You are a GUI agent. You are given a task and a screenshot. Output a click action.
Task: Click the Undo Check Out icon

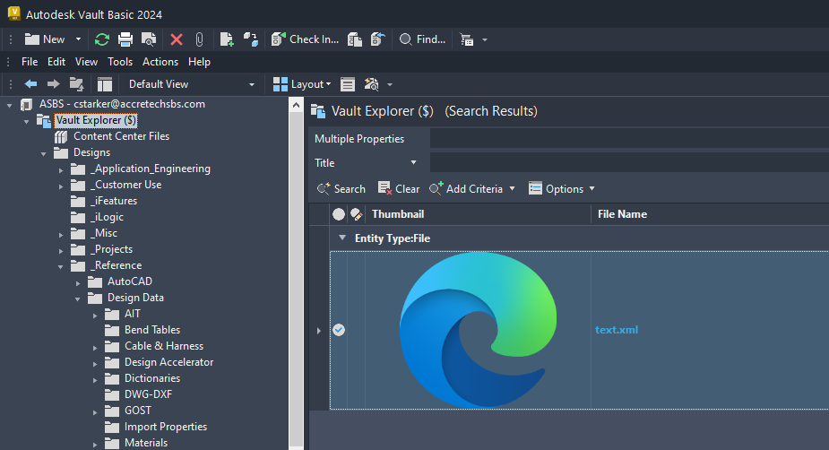click(x=378, y=39)
